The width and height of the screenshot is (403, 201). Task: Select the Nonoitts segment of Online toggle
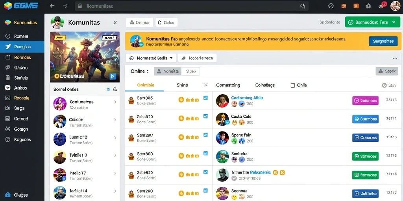(x=168, y=71)
